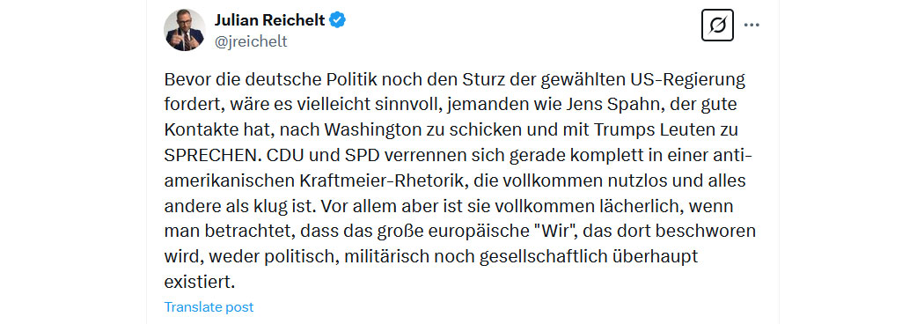Open the @jreichelt handle link

point(251,42)
